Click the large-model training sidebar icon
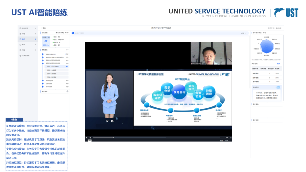 [x=20, y=56]
